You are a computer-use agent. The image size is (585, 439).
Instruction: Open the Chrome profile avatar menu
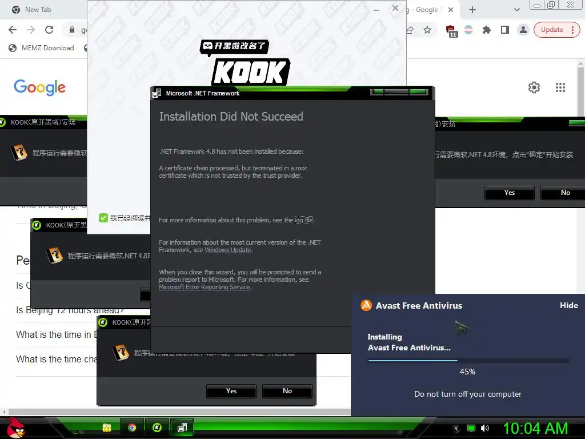(x=523, y=30)
